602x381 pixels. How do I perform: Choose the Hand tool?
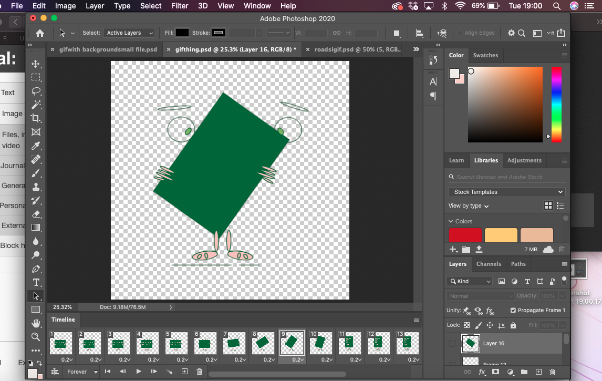pos(36,323)
